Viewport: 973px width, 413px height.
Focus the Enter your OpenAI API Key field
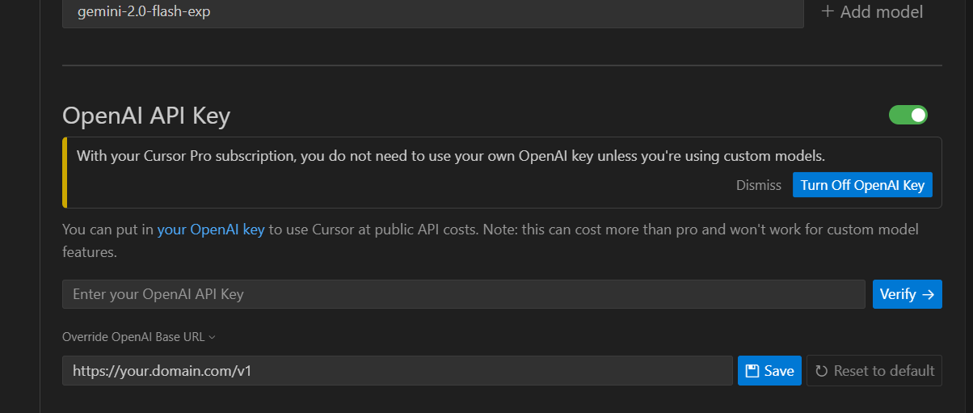point(463,294)
